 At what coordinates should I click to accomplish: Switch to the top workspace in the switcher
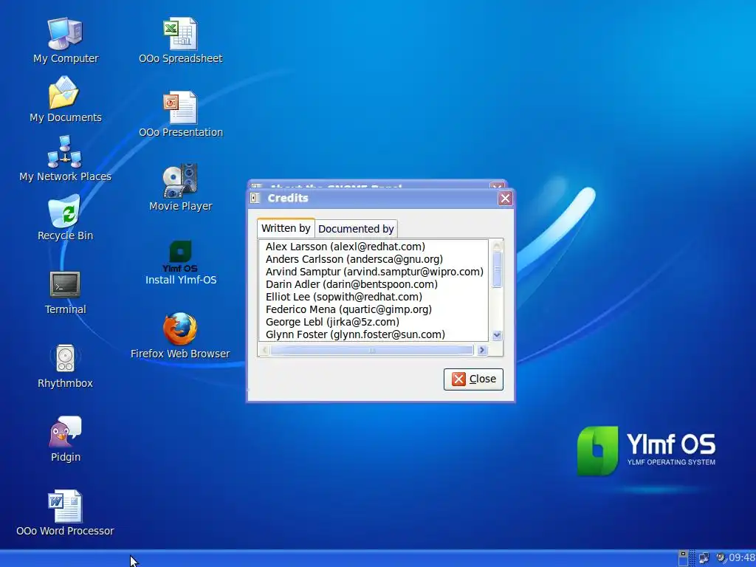coord(683,554)
